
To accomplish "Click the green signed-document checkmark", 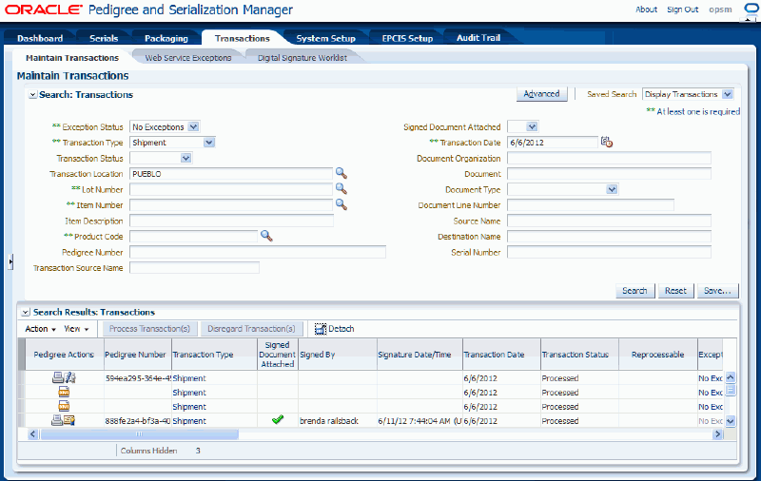I will (x=278, y=419).
